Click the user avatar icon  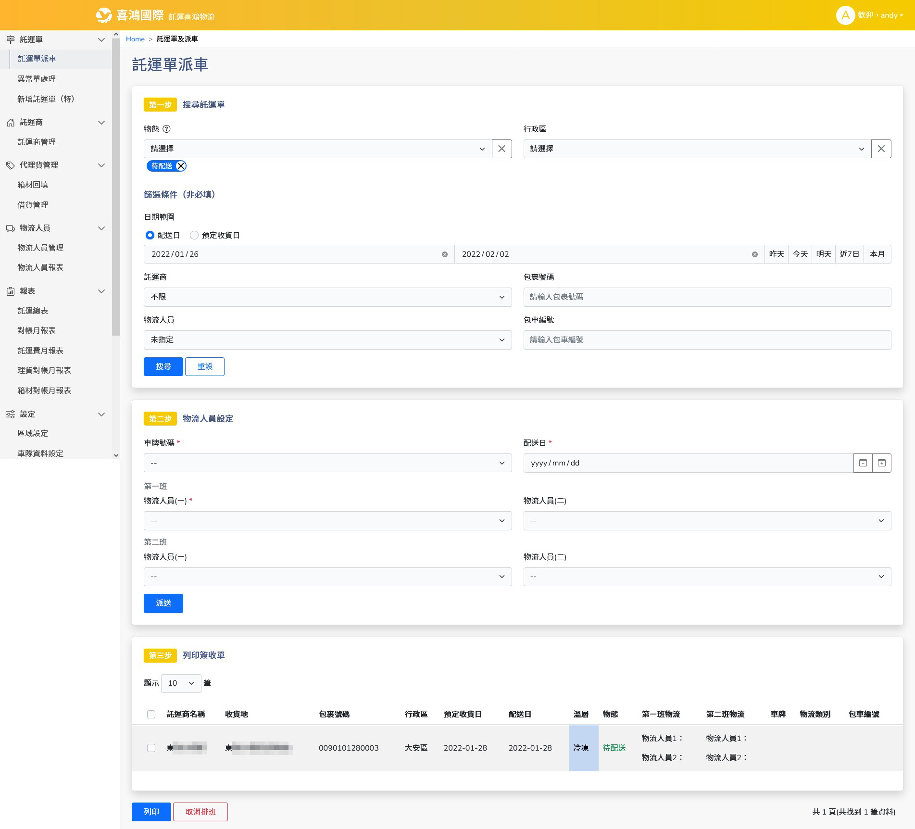[845, 15]
